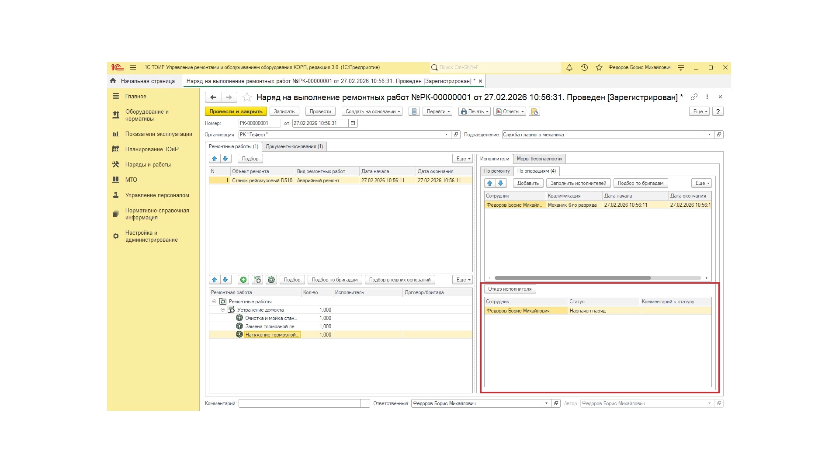Collapse the Устранение дефекта node
839x472 pixels.
(x=222, y=310)
